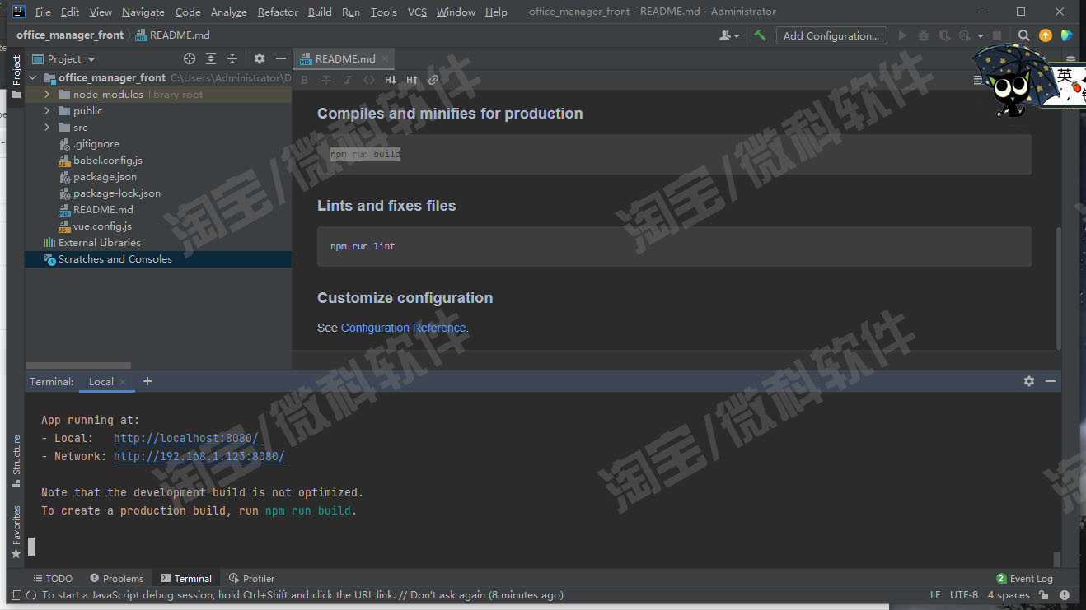The height and width of the screenshot is (610, 1086).
Task: Toggle Italic in the markdown toolbar
Action: point(348,80)
